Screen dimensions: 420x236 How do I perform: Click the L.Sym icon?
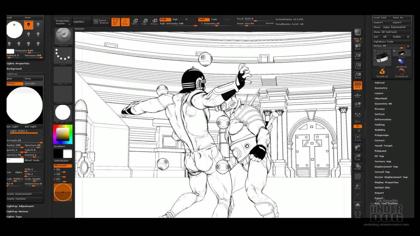tap(358, 114)
